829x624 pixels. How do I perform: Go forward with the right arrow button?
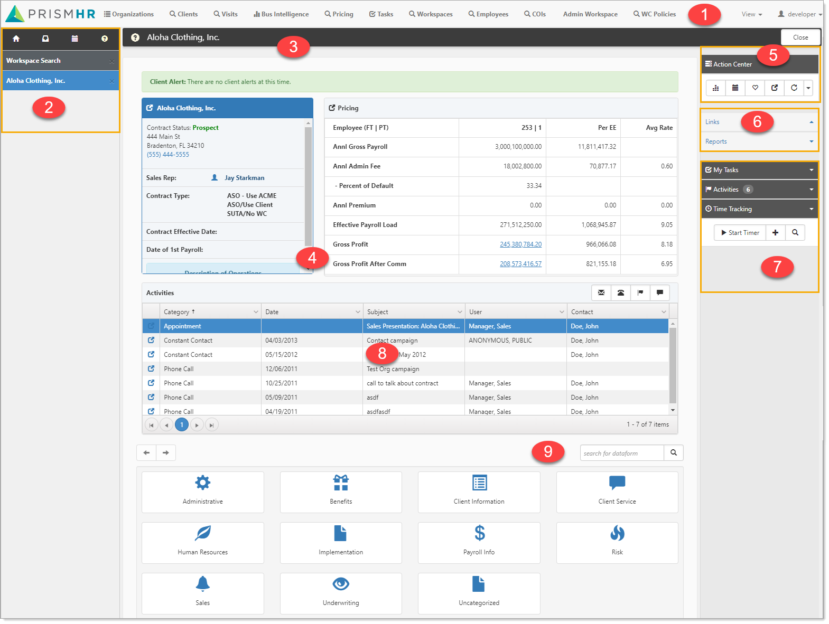(x=166, y=452)
